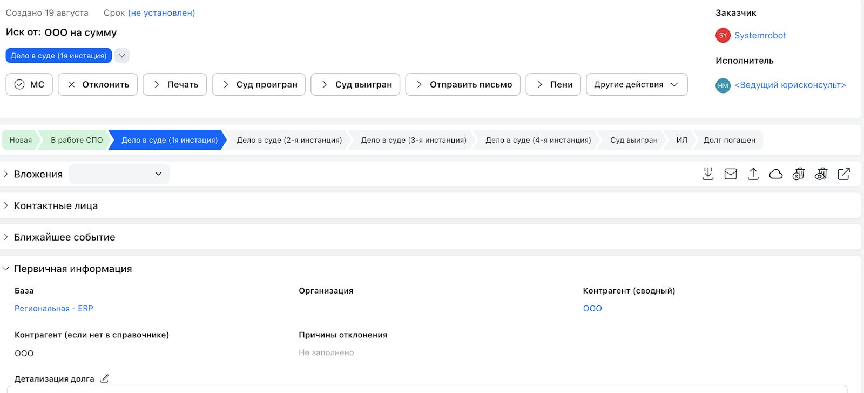
Task: Open attachments in external window icon
Action: point(844,174)
